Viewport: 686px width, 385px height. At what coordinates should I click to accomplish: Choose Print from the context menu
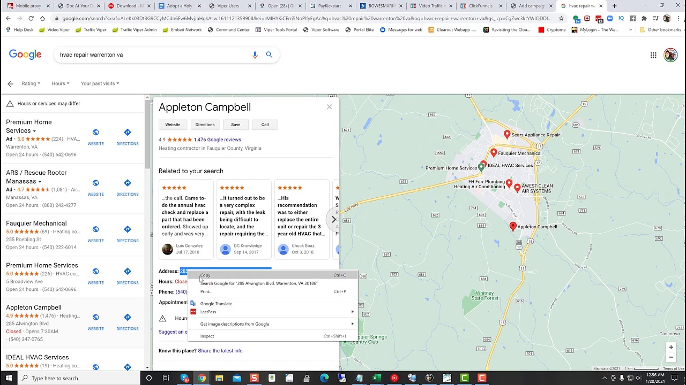pos(273,291)
